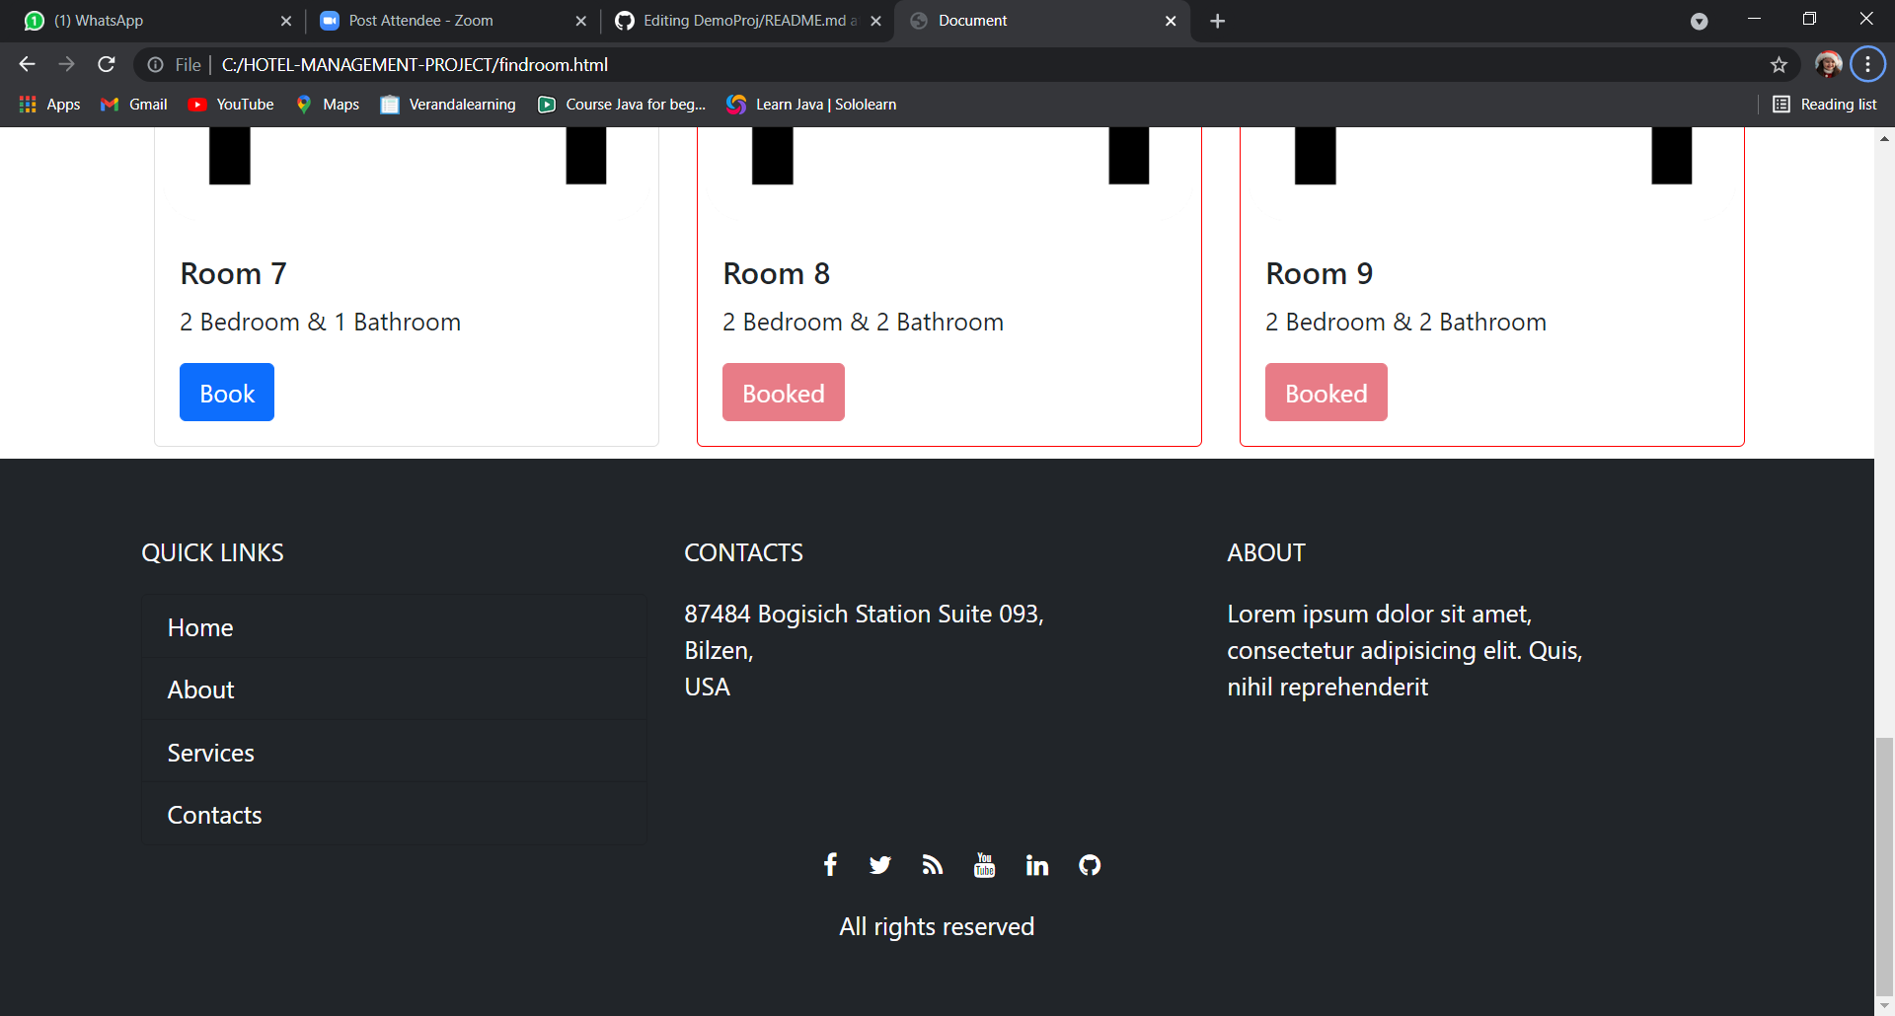Bookmark this page with the star icon
Screen dimensions: 1895x1016
(x=1779, y=64)
